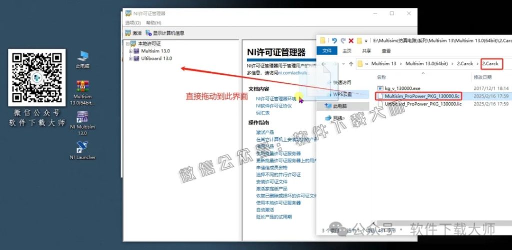Select Ultiboard 13.0 in license tree
The image size is (512, 250).
(x=156, y=59)
